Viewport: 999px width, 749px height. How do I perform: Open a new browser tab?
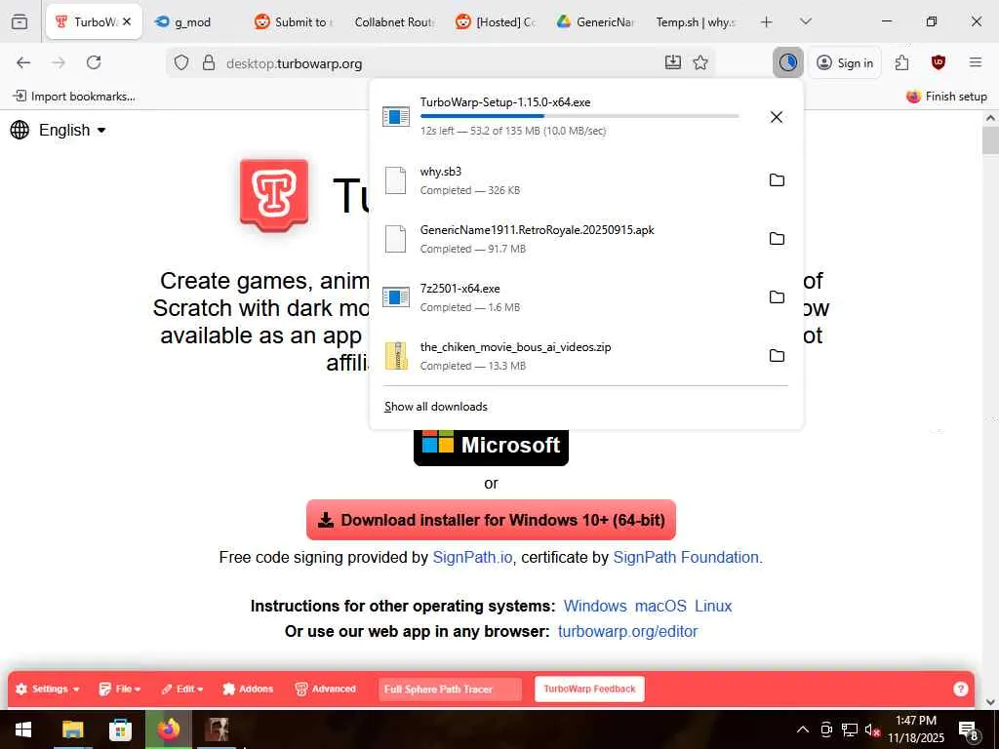767,21
